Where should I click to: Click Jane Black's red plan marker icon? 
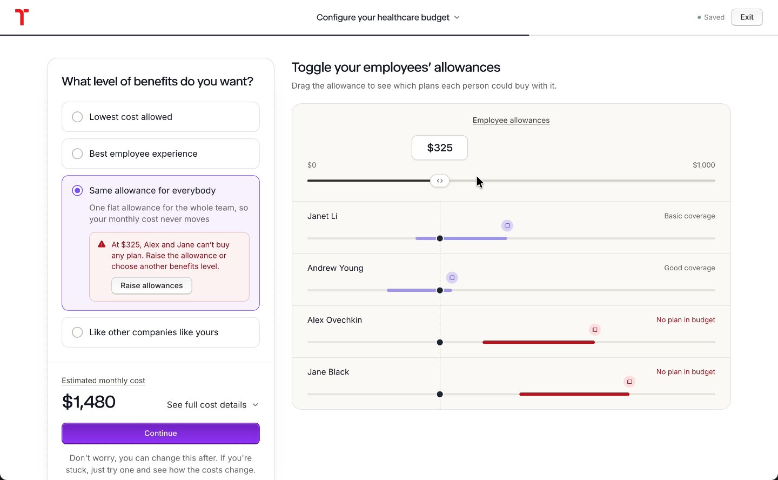click(x=629, y=381)
